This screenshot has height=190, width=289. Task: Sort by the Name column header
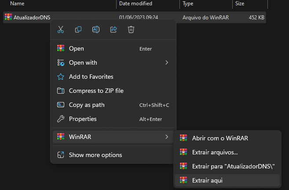(17, 4)
